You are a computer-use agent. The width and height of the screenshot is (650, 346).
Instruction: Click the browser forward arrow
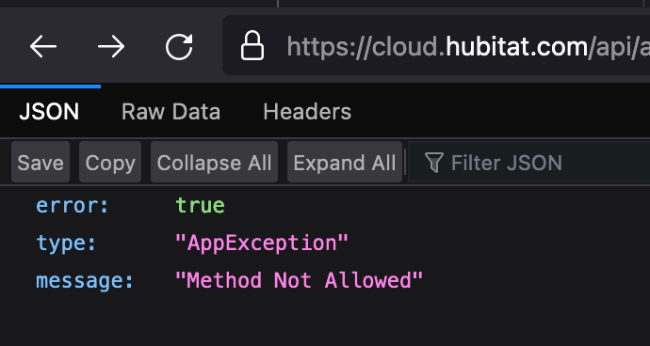click(111, 46)
